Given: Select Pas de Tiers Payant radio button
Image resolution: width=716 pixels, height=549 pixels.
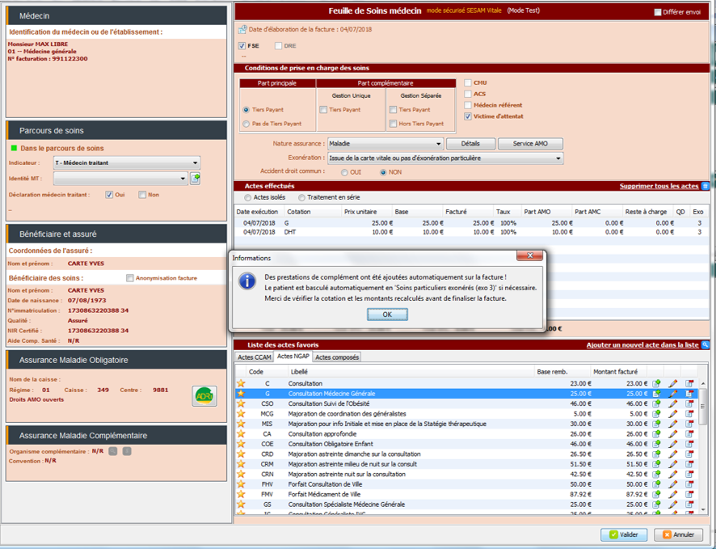Looking at the screenshot, I should point(246,124).
